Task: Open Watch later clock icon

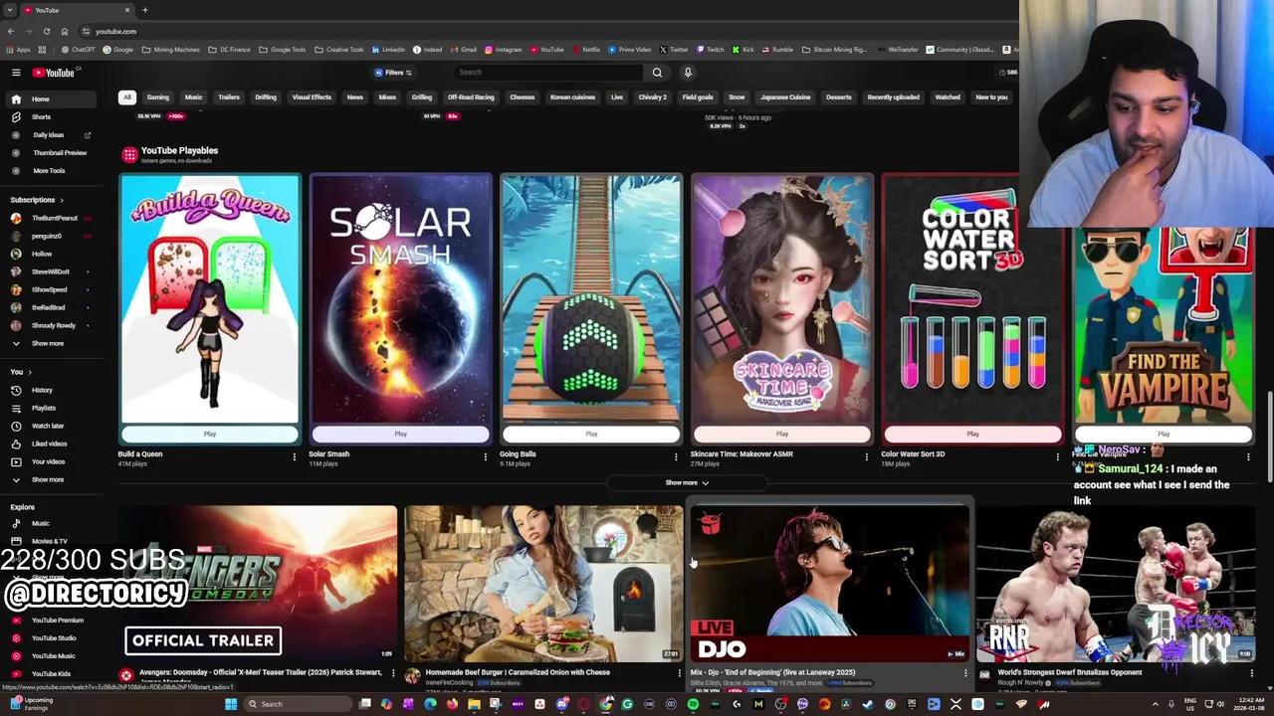Action: [16, 426]
